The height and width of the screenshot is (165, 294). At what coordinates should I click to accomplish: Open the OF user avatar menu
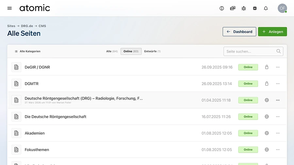pos(282,8)
